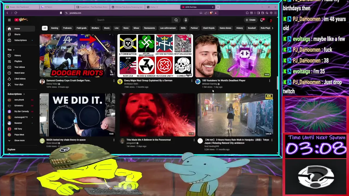Click penguinz0 channel avatar
Image resolution: width=349 pixels, height=196 pixels.
(122, 141)
